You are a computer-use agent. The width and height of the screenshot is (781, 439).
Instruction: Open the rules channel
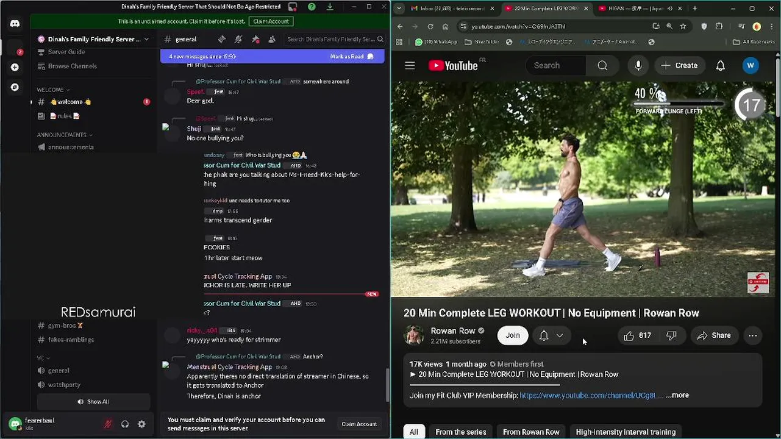click(x=93, y=116)
